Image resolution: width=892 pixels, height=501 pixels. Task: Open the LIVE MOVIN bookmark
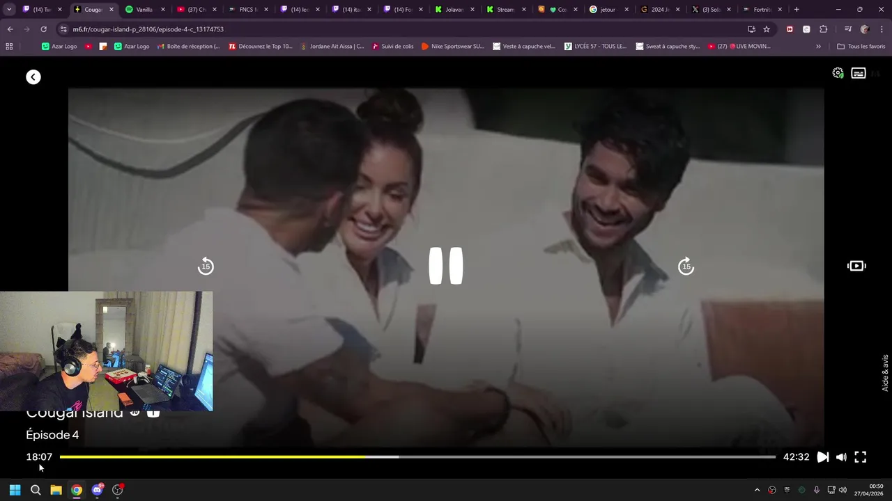click(739, 47)
